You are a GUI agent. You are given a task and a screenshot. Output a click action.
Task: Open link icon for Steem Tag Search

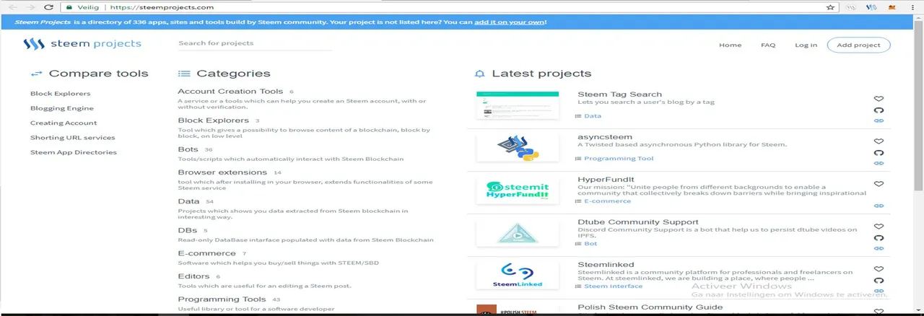[x=879, y=121]
